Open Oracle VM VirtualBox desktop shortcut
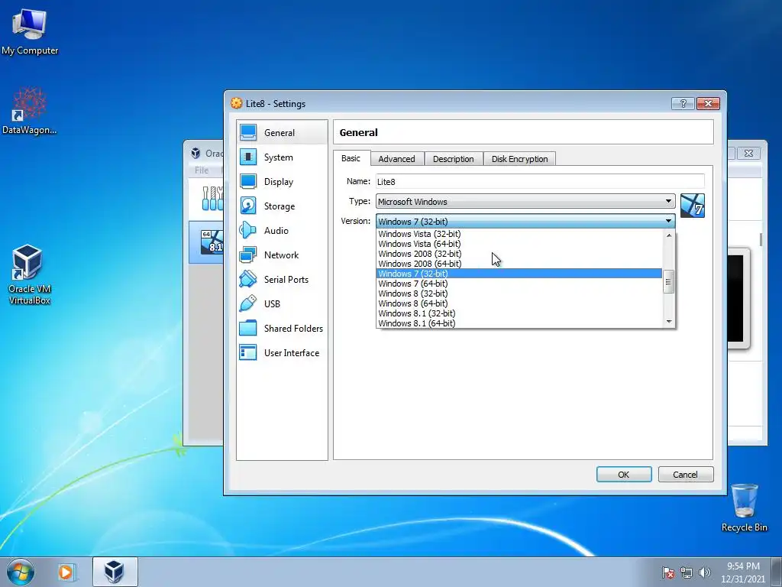The image size is (782, 587). click(30, 274)
